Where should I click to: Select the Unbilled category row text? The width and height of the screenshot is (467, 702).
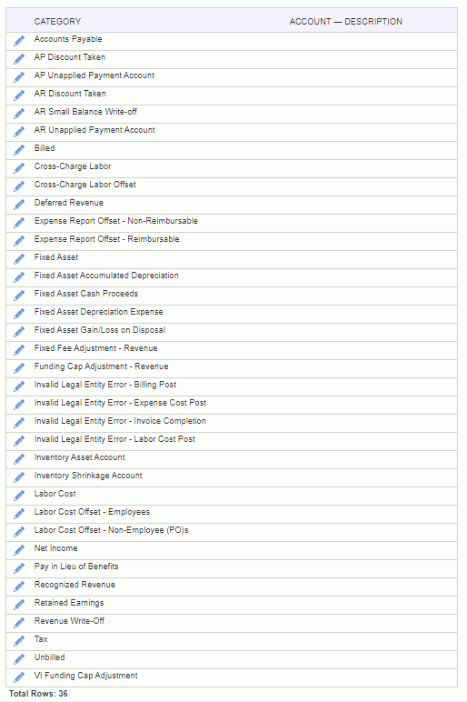[x=50, y=657]
